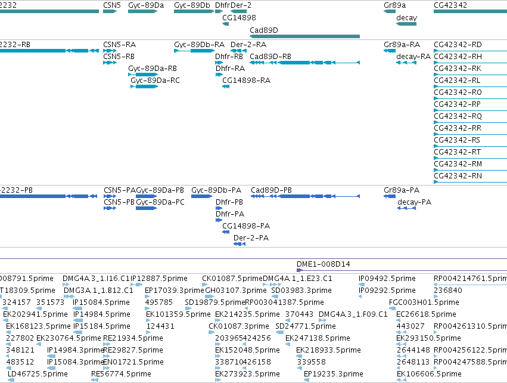The height and width of the screenshot is (383, 507).
Task: Click EST RE56774.5prime
Action: coord(121,374)
